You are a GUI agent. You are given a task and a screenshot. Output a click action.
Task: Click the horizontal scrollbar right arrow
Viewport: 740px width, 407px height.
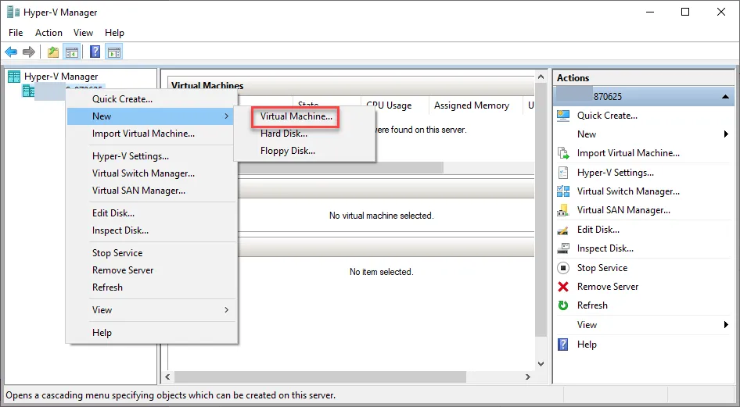pos(528,377)
